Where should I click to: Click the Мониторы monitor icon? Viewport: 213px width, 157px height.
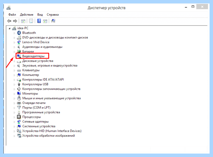(19, 93)
